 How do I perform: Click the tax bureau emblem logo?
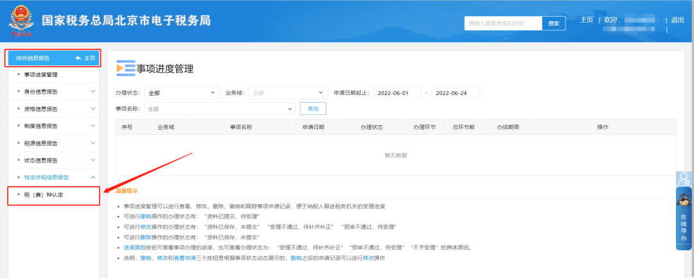20,21
